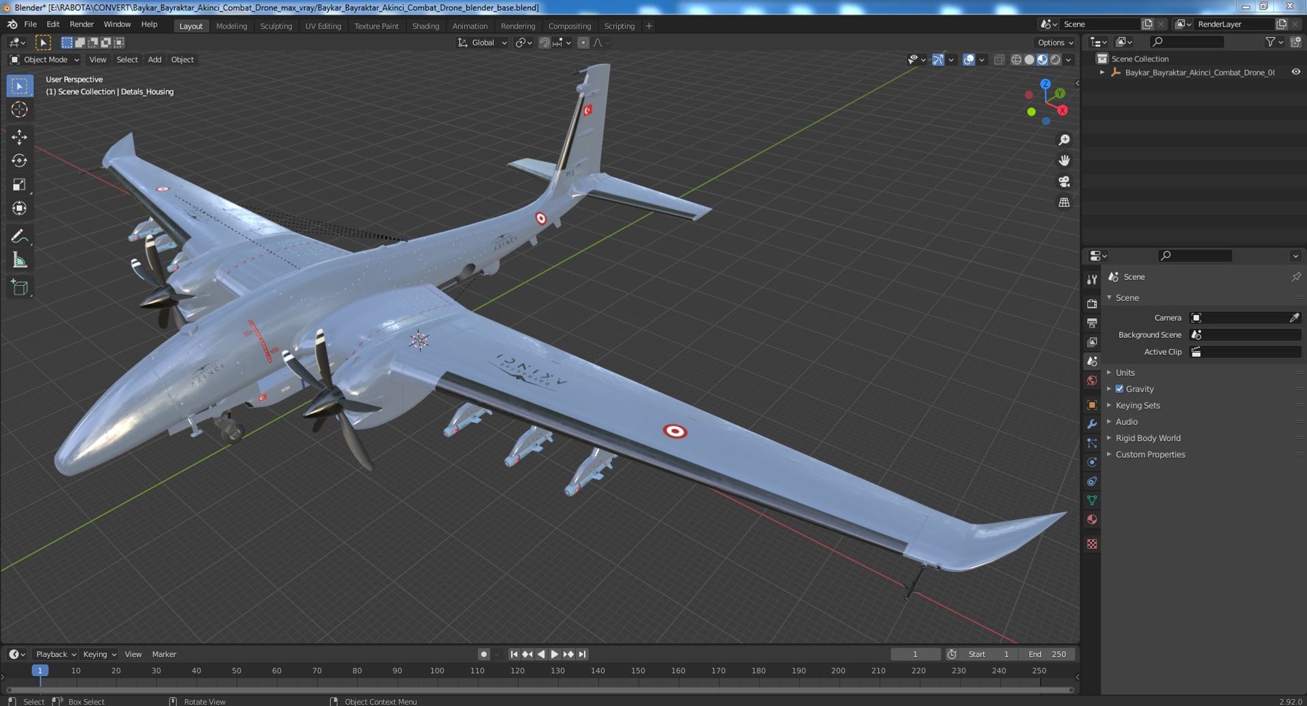Open the Global orientation dropdown
Image resolution: width=1307 pixels, height=706 pixels.
482,43
